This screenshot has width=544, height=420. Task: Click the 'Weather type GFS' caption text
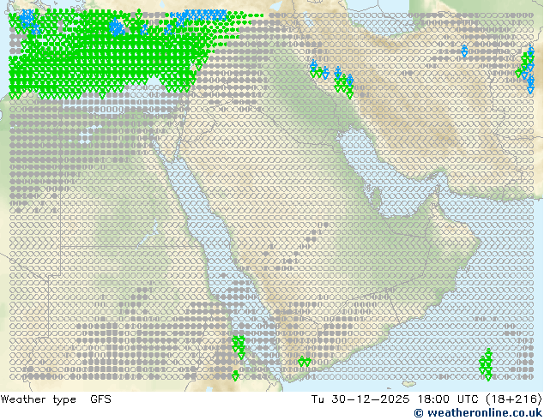coord(56,399)
